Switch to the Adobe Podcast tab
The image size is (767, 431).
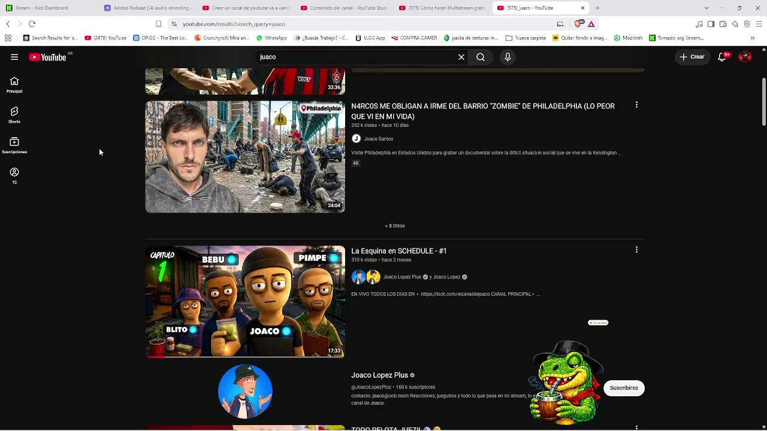147,8
